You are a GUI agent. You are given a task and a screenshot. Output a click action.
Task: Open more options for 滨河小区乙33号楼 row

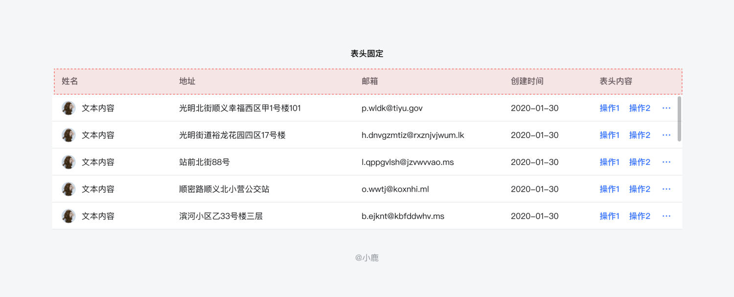[x=666, y=216]
